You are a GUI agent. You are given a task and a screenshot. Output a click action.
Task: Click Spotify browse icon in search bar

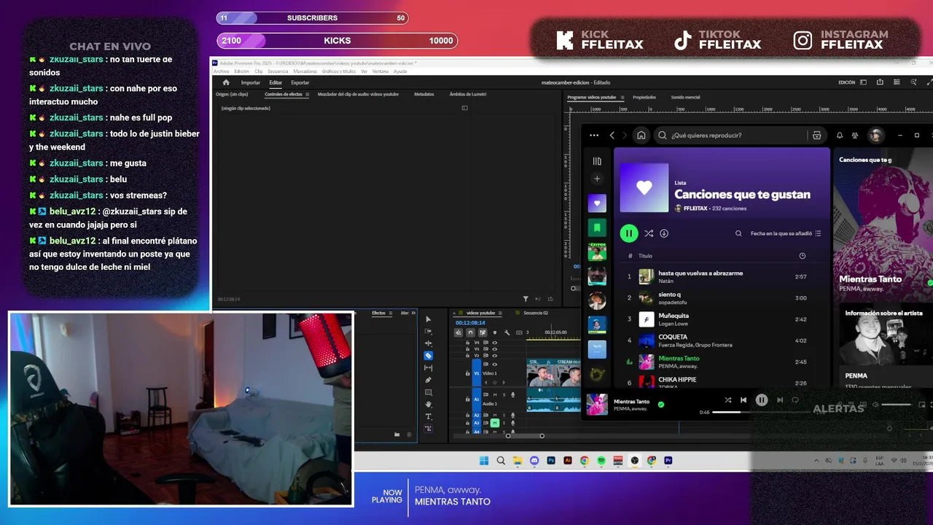pos(817,135)
